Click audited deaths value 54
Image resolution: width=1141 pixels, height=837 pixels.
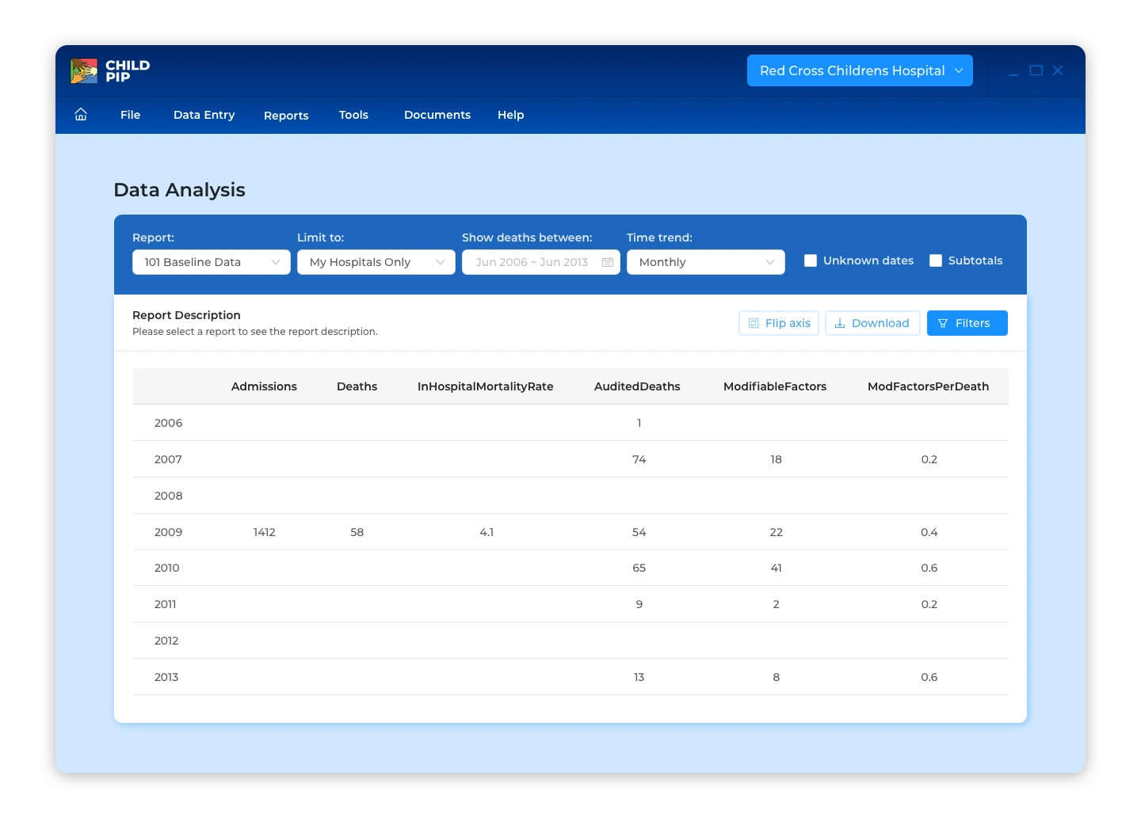(639, 532)
